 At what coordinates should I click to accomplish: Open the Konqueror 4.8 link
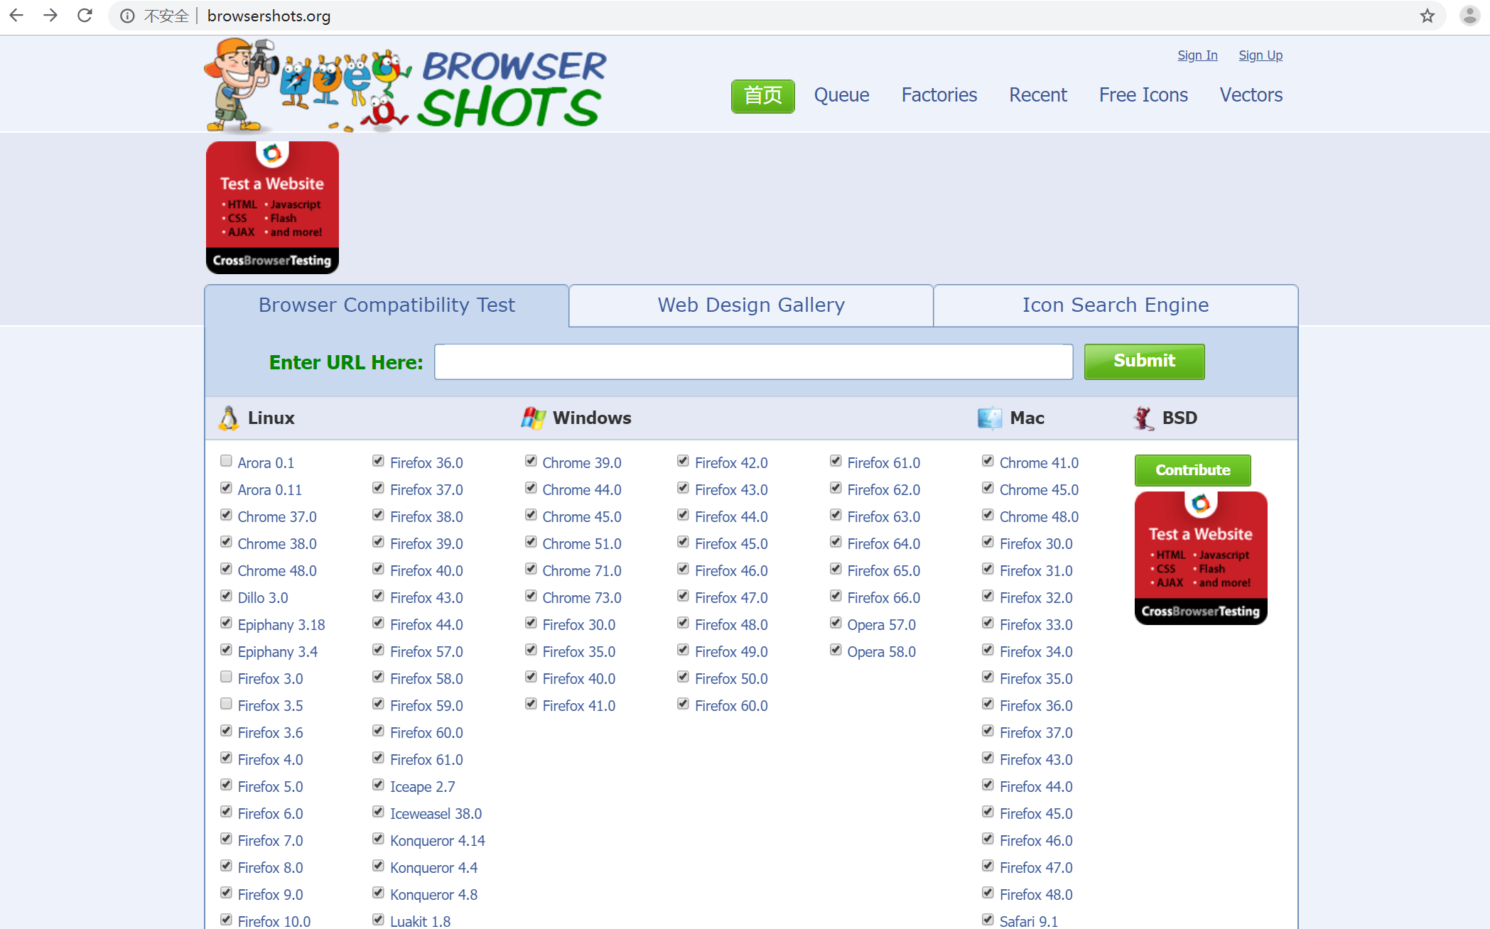tap(433, 895)
